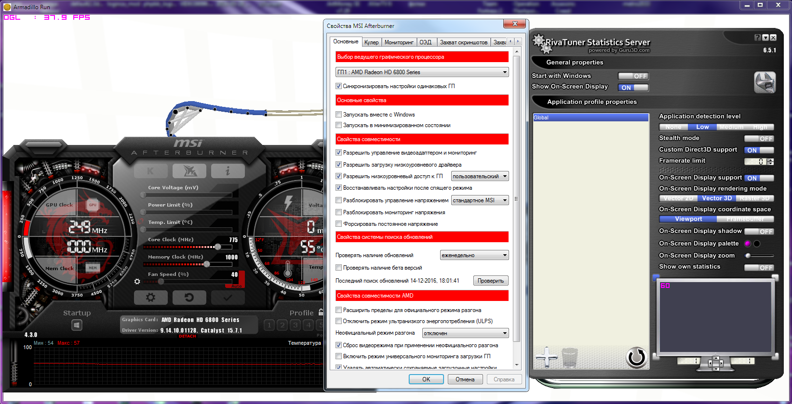Click the Windows Startup icon in Afterburner
Viewport: 792px width, 404px height.
(77, 326)
